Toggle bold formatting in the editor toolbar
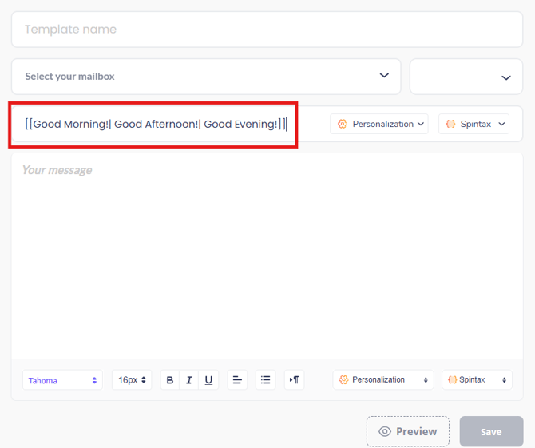535x448 pixels. (170, 380)
